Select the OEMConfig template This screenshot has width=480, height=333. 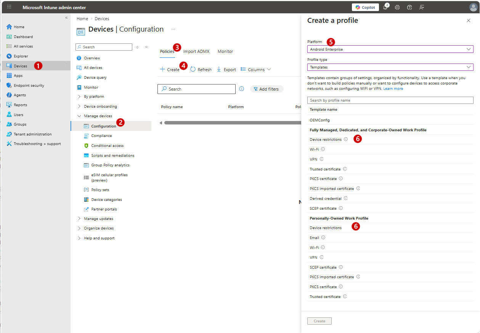tap(390, 120)
